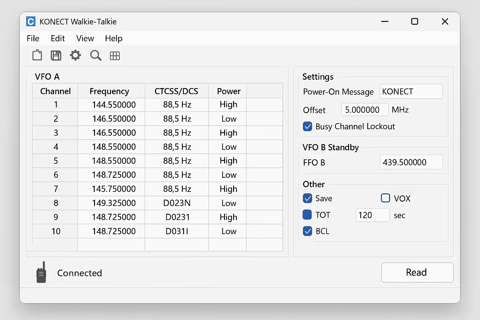Uncheck the Save option
The image size is (480, 320).
pos(307,198)
